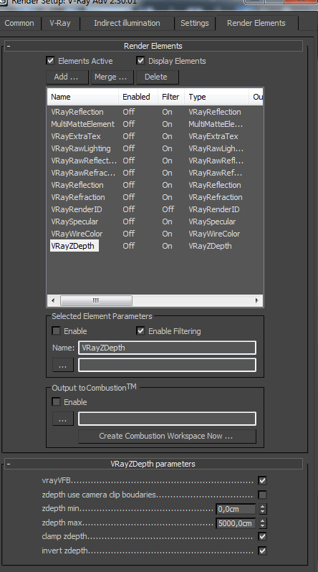Browse Combustion output file button
Viewport: 318px width, 572px height.
pos(63,419)
